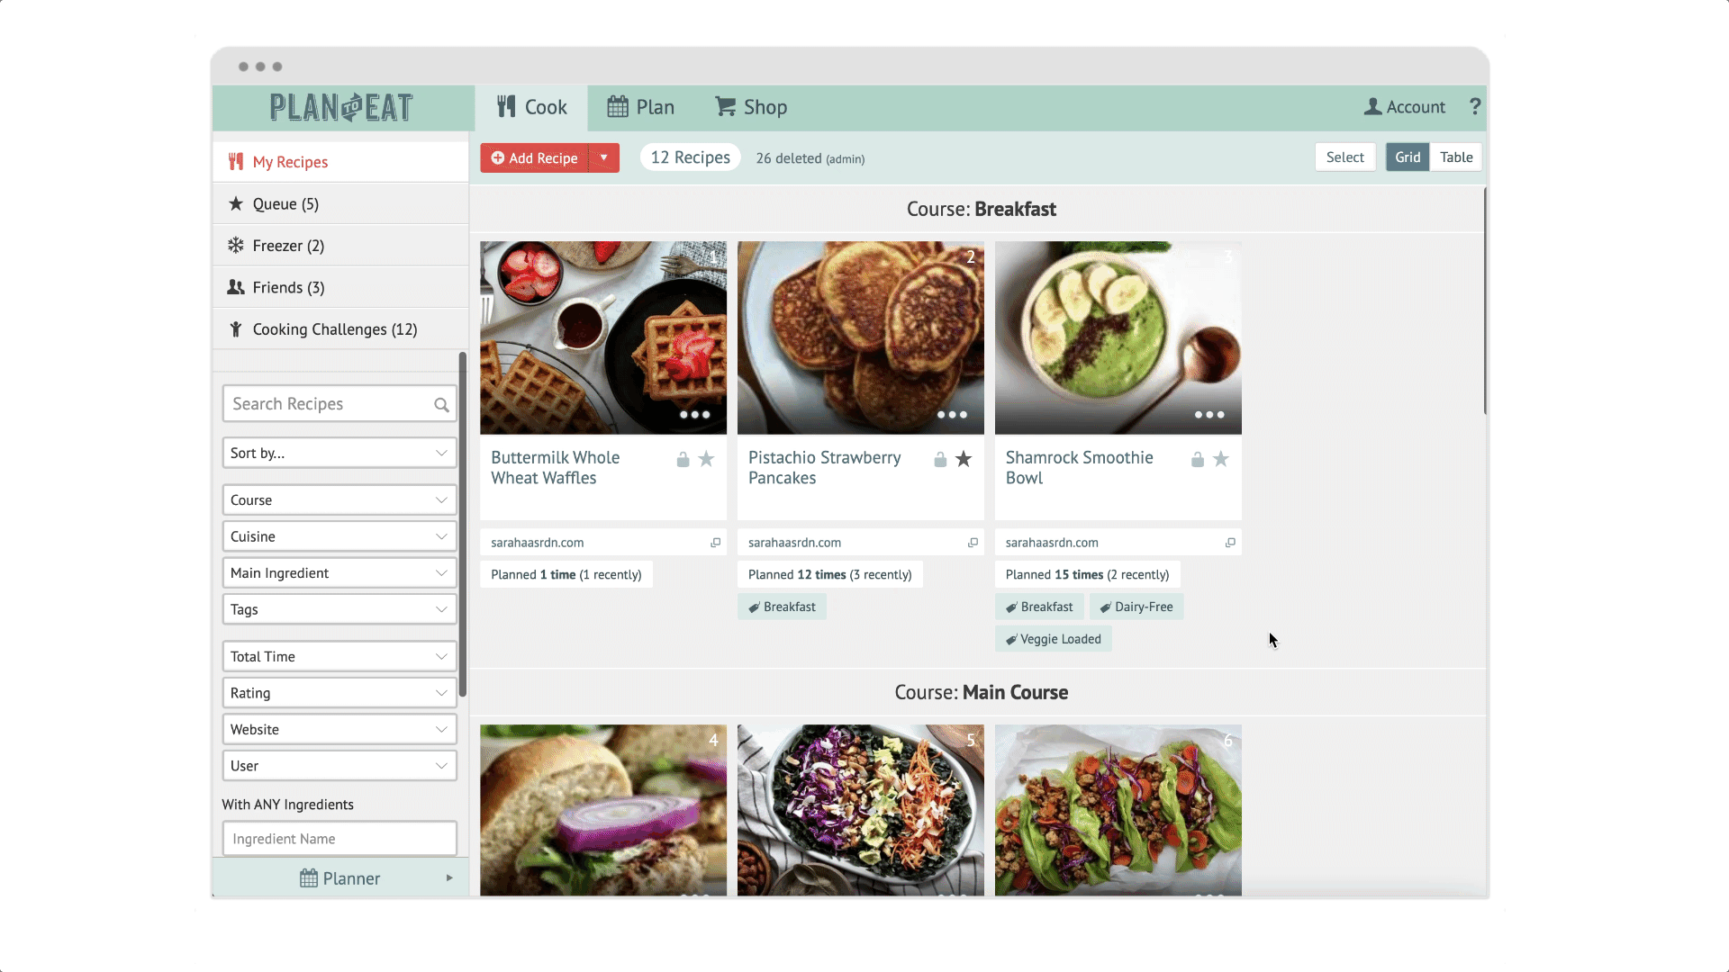Viewport: 1729px width, 972px height.
Task: Click the help question mark icon
Action: (x=1475, y=106)
